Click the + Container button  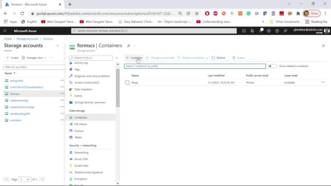click(x=134, y=58)
